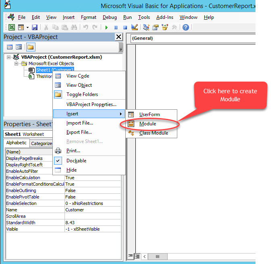Open the (General) object dropdown
Viewport: 272px width, 264px height.
[x=193, y=38]
